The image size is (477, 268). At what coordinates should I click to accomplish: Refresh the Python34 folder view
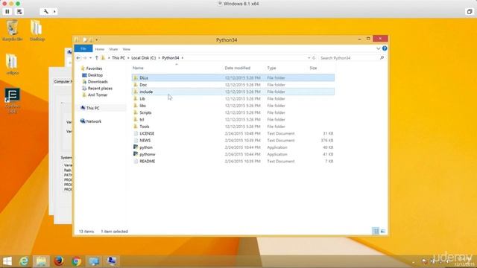[314, 58]
